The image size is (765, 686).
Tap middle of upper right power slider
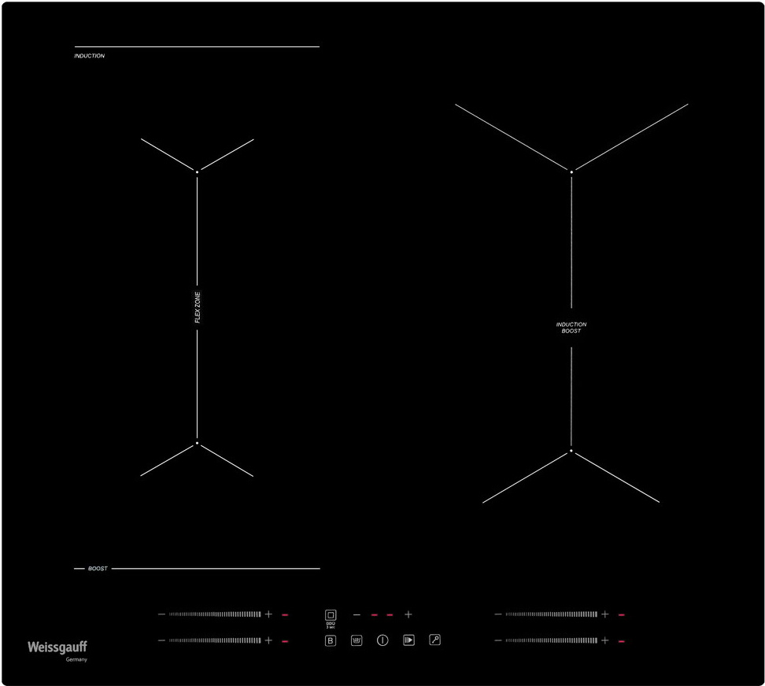(551, 614)
